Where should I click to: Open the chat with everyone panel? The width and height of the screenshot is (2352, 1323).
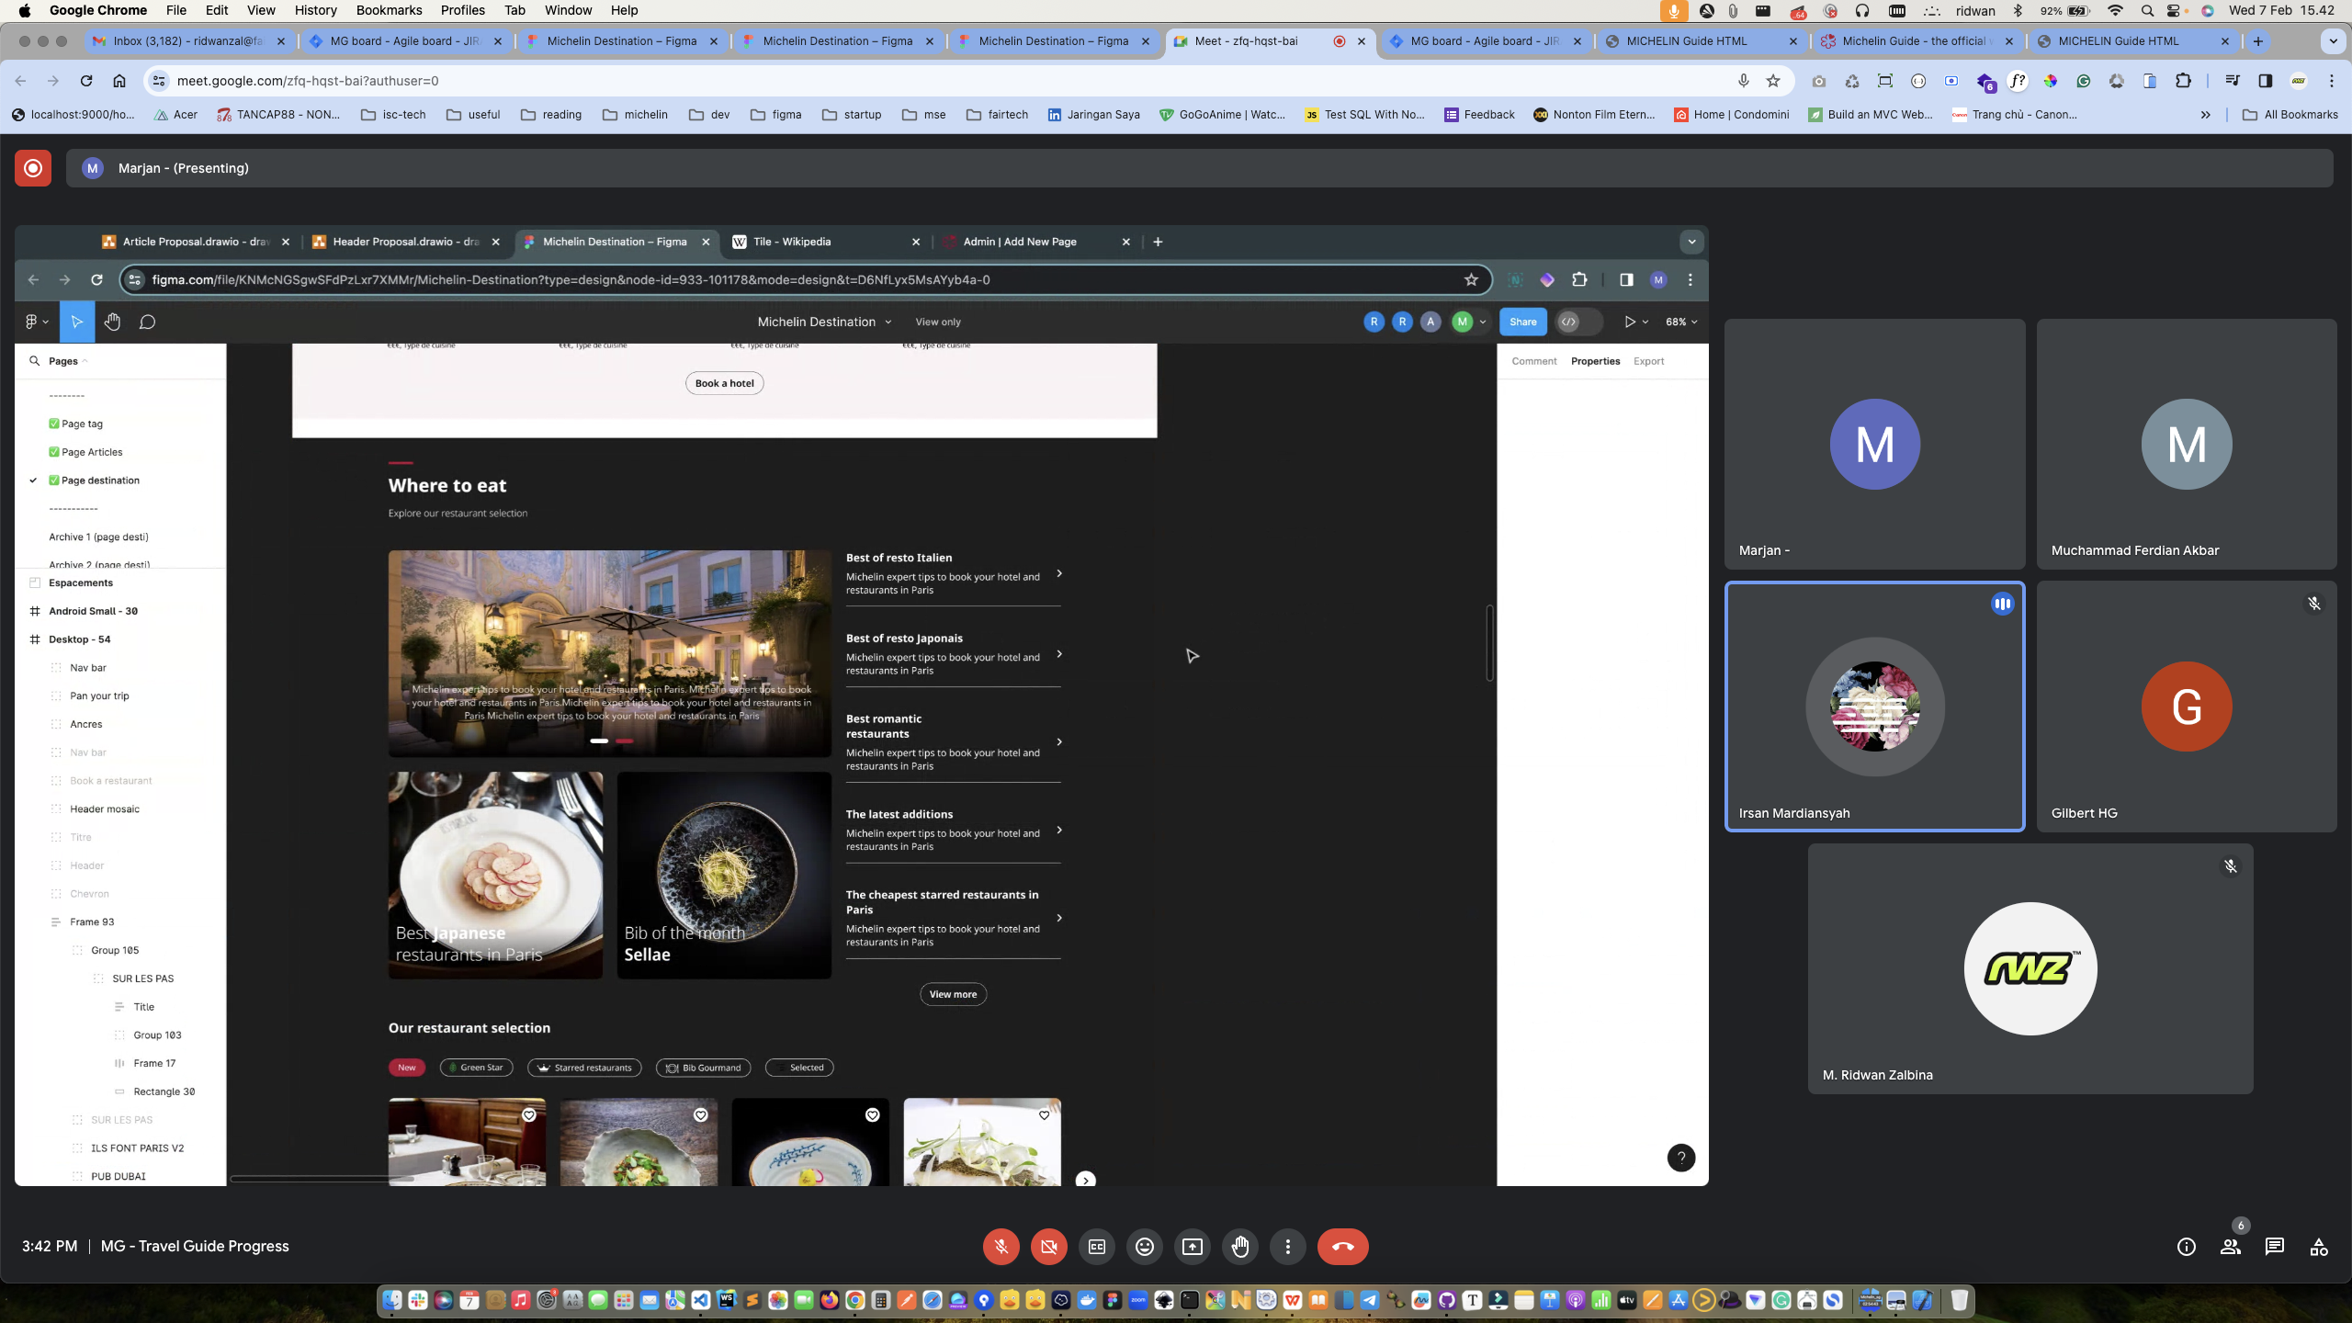(2274, 1247)
